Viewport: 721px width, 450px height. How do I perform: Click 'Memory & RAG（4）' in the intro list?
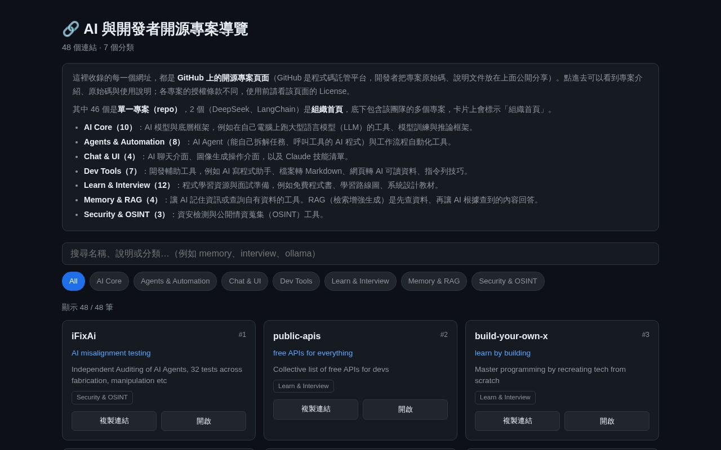[x=123, y=200]
